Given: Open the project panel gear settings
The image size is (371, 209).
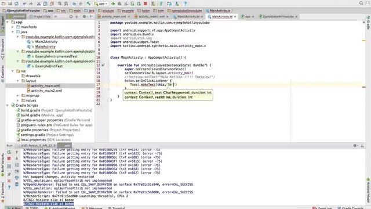Looking at the screenshot, I should tap(84, 17).
